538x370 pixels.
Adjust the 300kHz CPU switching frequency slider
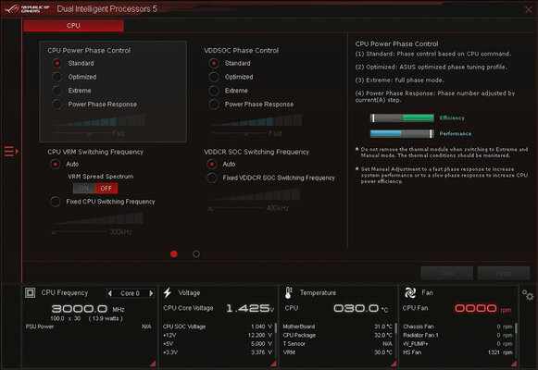coord(54,232)
